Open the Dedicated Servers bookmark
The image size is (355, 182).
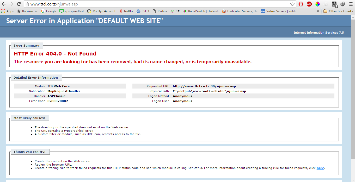coord(240,11)
